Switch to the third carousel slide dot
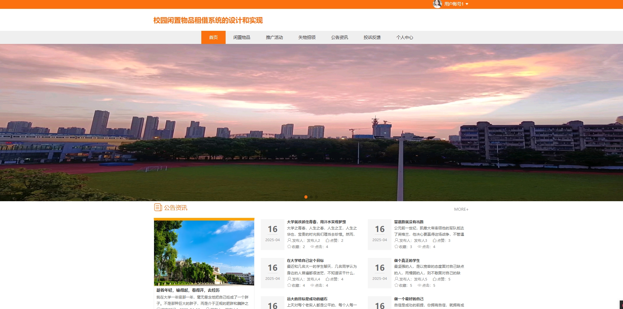Image resolution: width=623 pixels, height=309 pixels. tap(317, 197)
